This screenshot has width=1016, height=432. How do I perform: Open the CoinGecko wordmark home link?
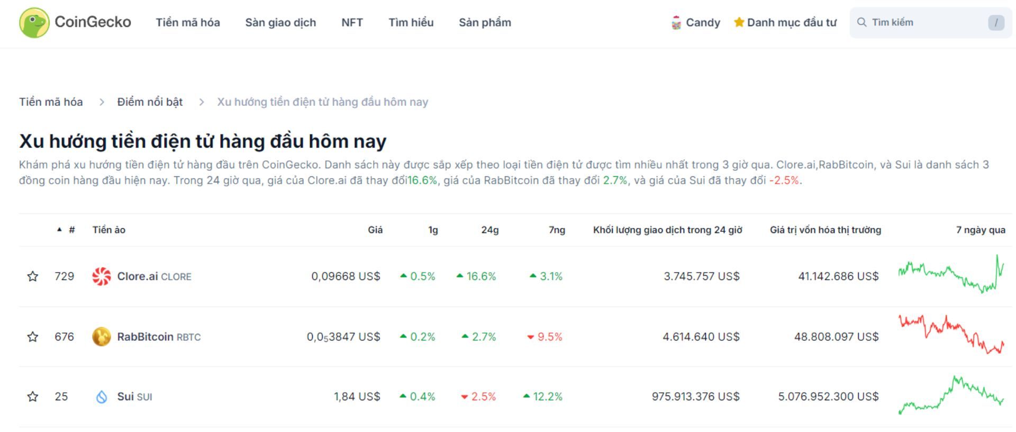tap(93, 22)
